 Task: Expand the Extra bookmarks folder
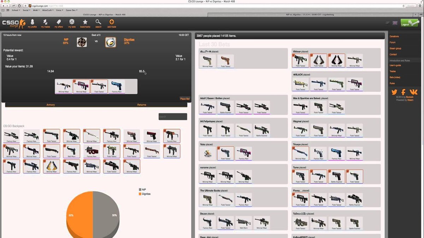59,10
